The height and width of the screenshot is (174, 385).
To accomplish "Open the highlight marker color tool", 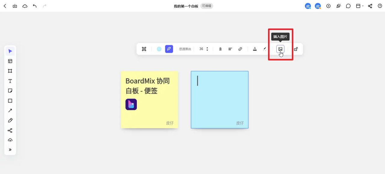I will click(x=265, y=49).
